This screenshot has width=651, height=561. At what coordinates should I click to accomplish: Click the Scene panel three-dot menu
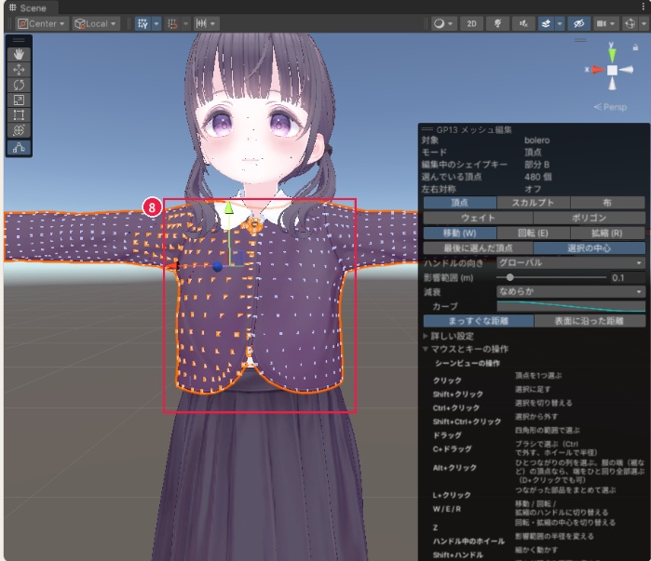pos(644,7)
